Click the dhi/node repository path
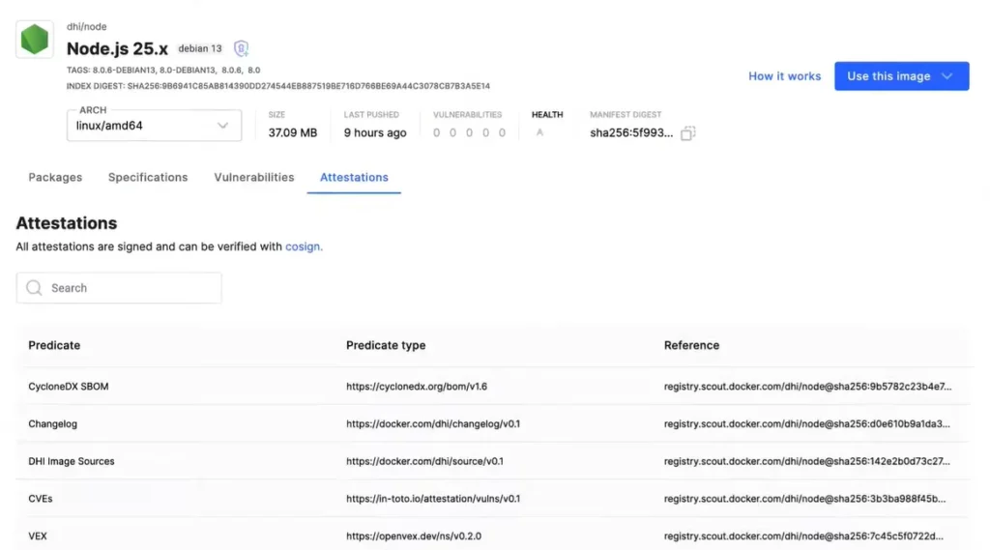Image resolution: width=990 pixels, height=550 pixels. [86, 26]
